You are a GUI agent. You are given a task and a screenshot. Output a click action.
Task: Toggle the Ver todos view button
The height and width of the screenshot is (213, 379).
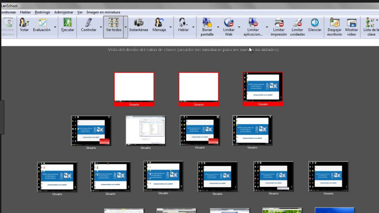coord(114,26)
